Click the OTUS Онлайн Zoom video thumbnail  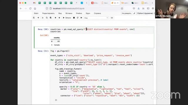pos(172,9)
